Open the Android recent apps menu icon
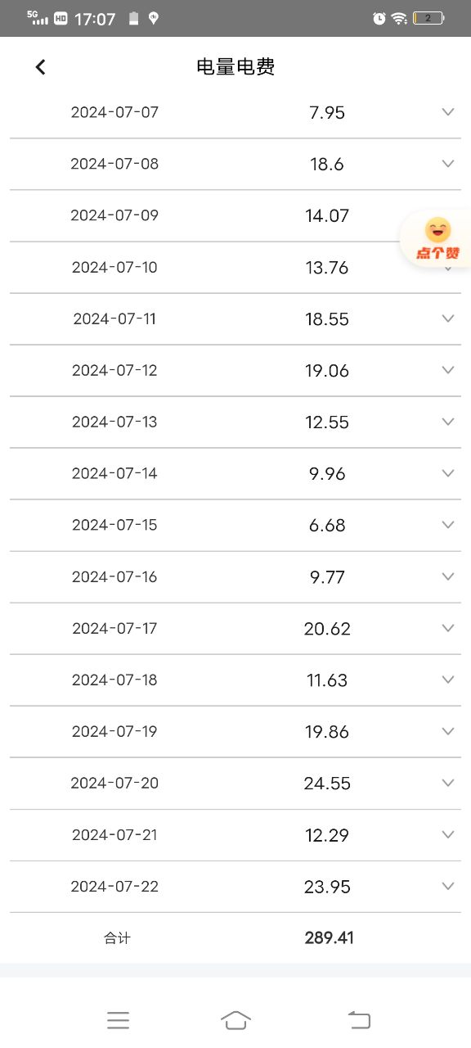 119,1020
